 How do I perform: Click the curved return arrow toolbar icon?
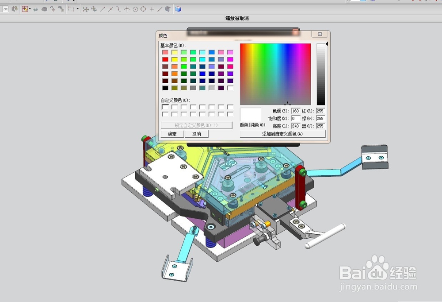[35, 9]
